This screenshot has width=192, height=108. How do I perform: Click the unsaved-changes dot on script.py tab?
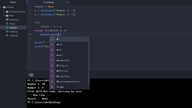tap(68, 2)
